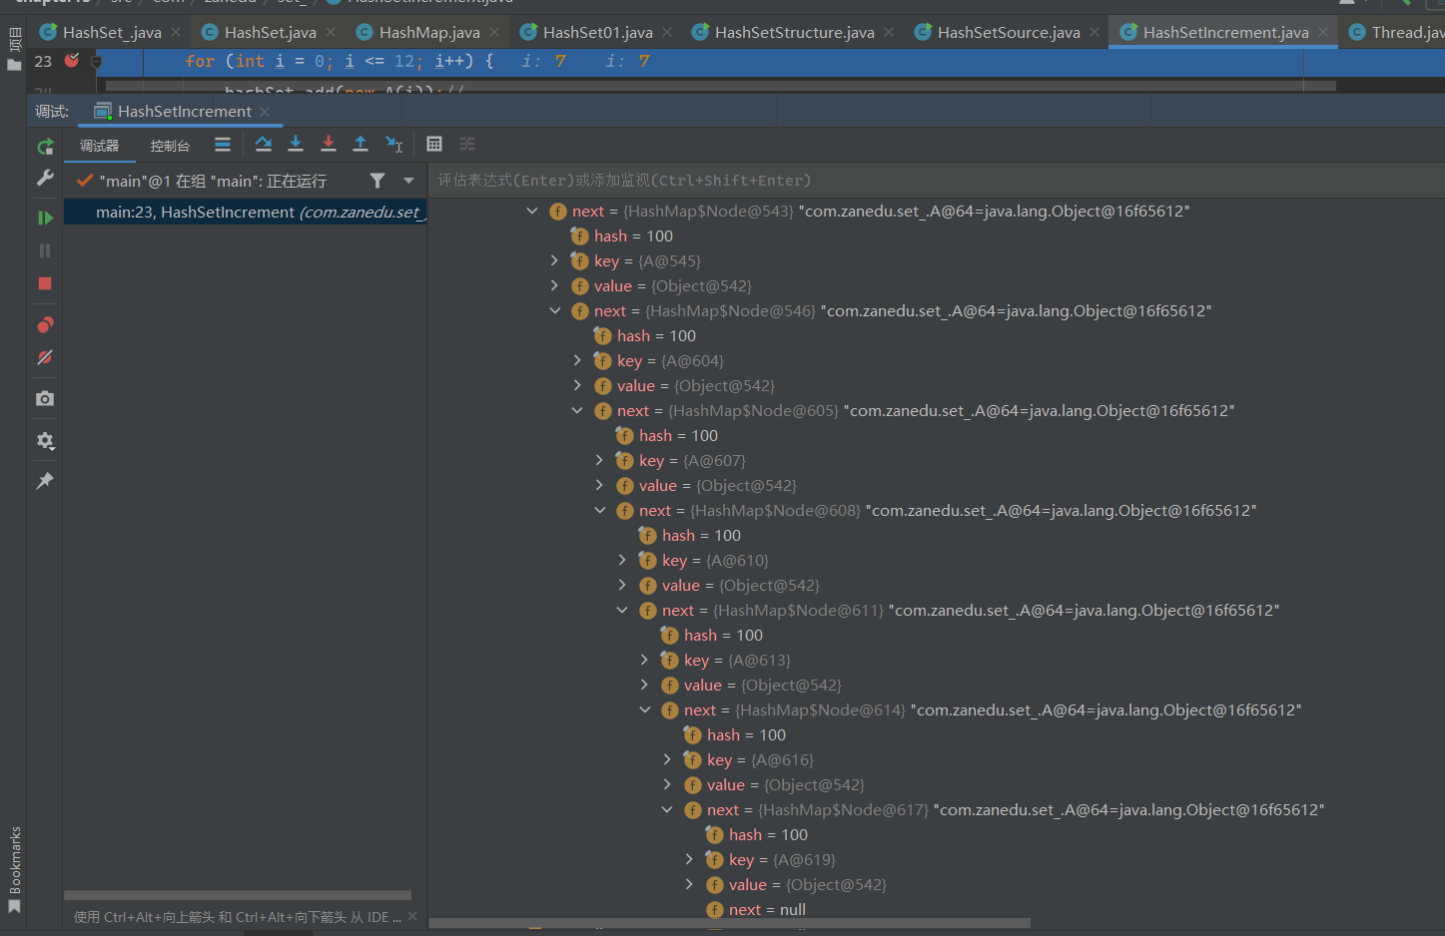The width and height of the screenshot is (1445, 936).
Task: Select the main:23, HashSetIncrement stack frame
Action: pos(246,212)
